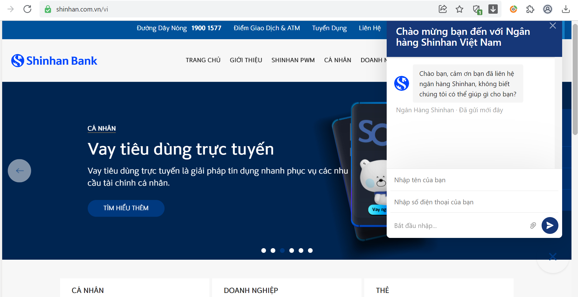
Task: Click greeting message Chào bạn in chat
Action: pos(468,84)
